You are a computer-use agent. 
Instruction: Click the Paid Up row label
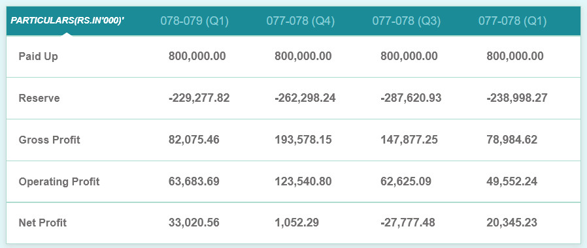[38, 57]
